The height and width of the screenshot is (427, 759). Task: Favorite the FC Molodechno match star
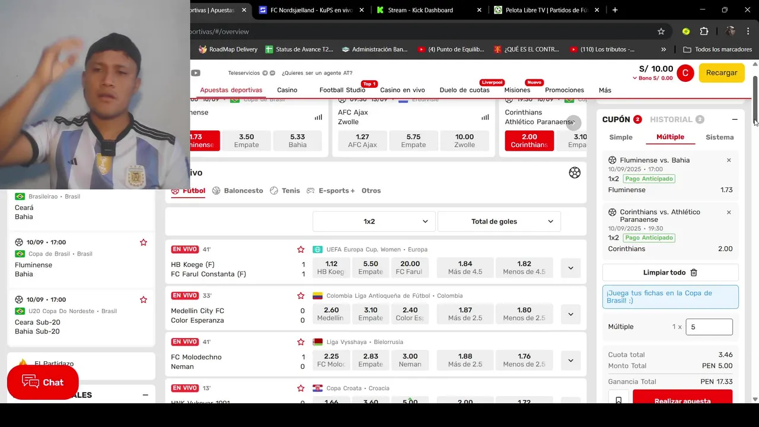click(x=301, y=342)
